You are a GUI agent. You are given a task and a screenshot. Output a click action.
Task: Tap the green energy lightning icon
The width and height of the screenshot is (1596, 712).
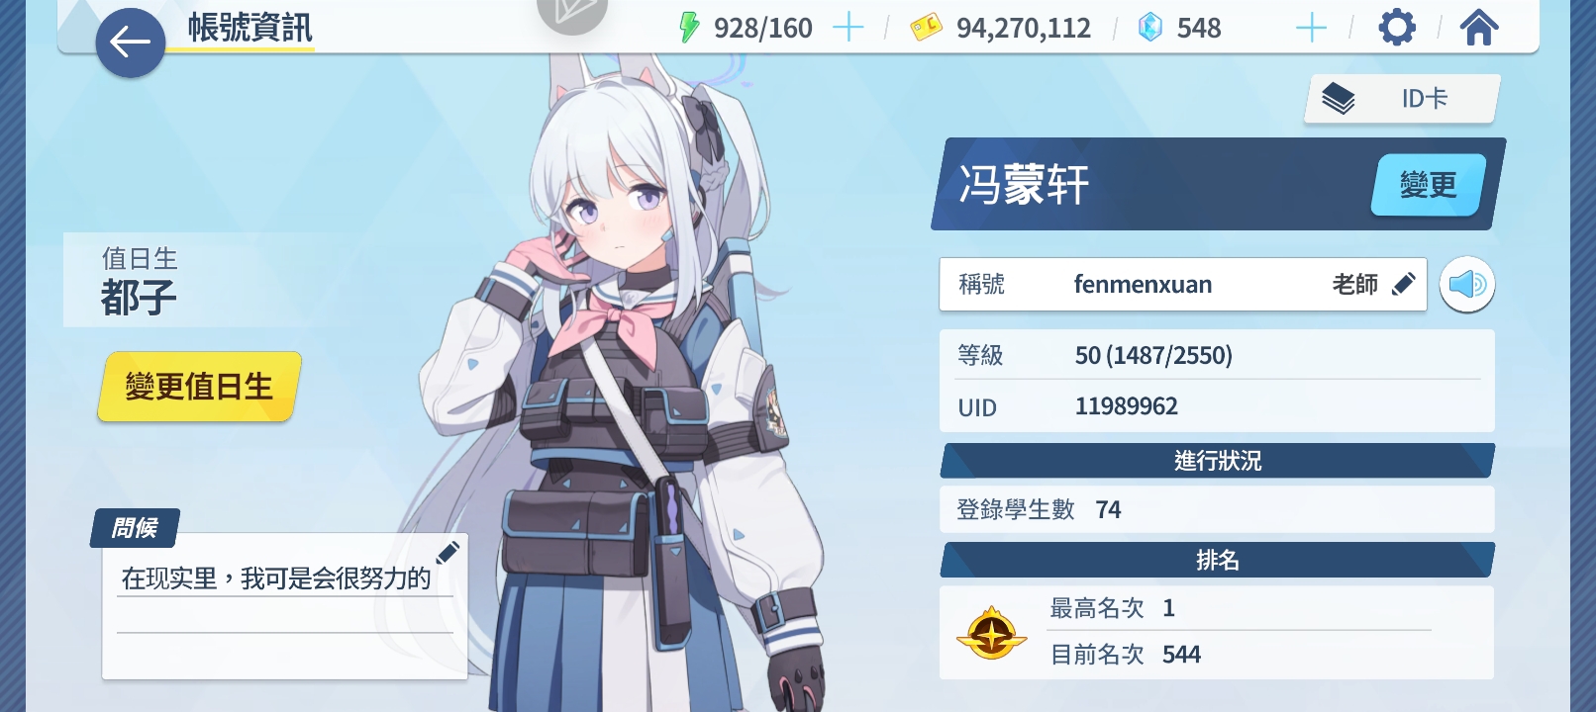coord(689,28)
